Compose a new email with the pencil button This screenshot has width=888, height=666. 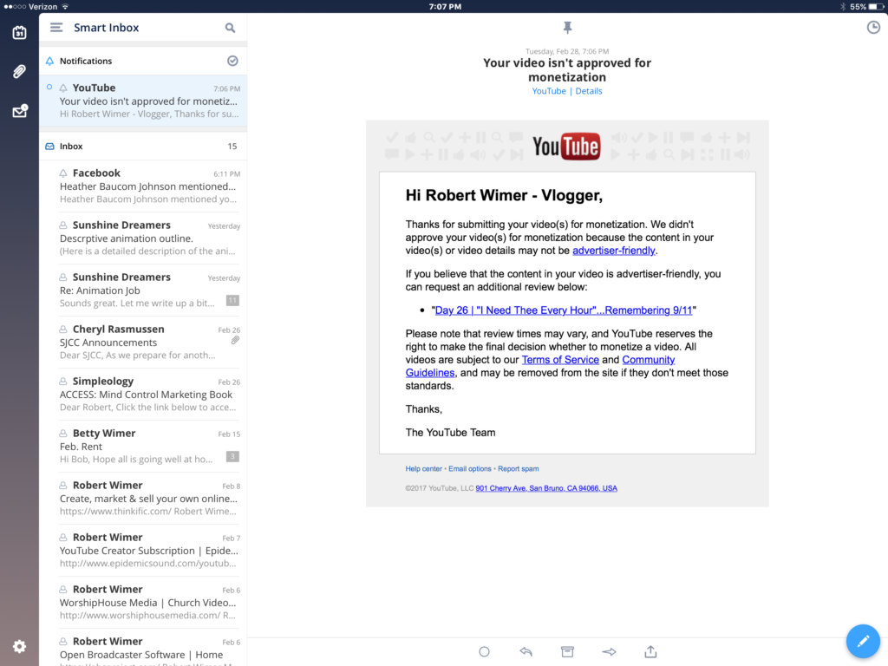[x=863, y=641]
